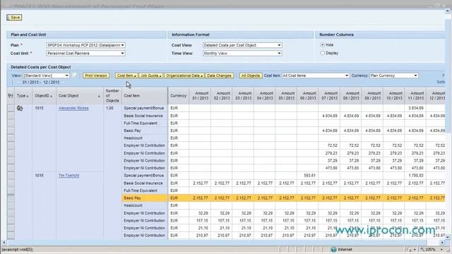Click the table select-all icon in header corner
The image size is (452, 254).
click(x=11, y=96)
